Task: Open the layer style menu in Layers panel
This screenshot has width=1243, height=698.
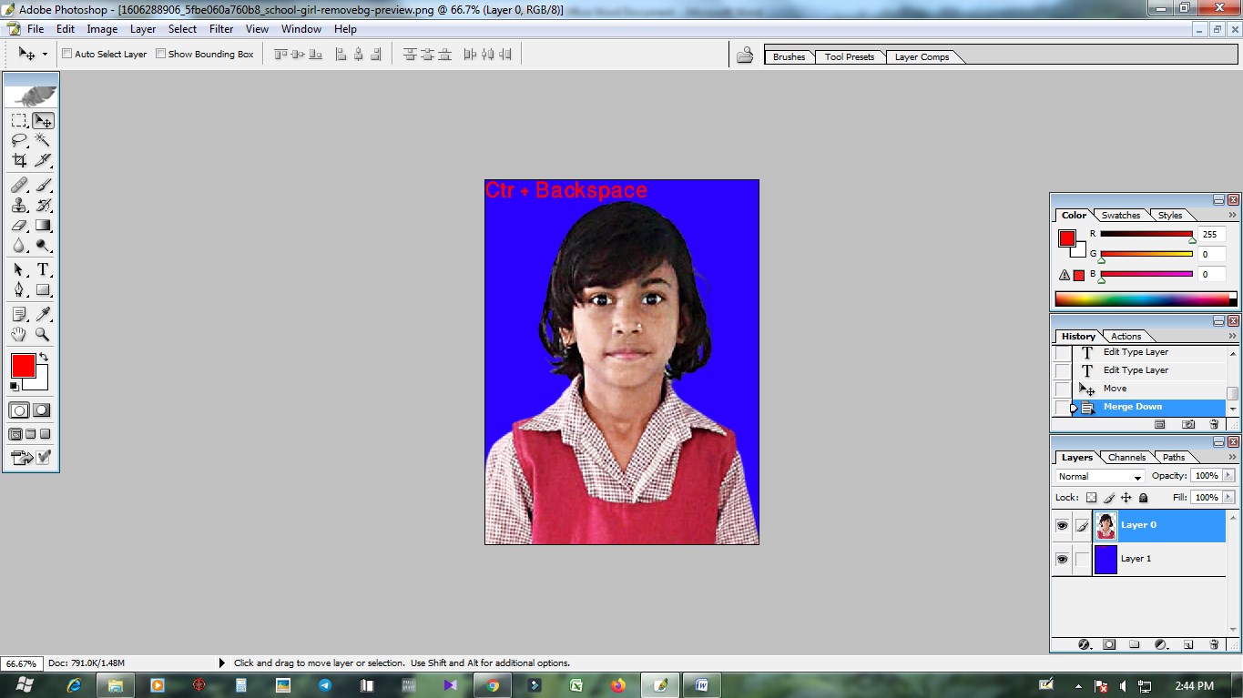Action: (x=1084, y=644)
